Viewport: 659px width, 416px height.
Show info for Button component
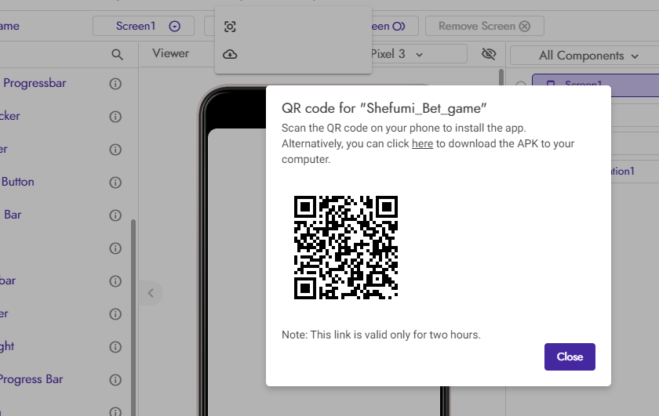115,183
